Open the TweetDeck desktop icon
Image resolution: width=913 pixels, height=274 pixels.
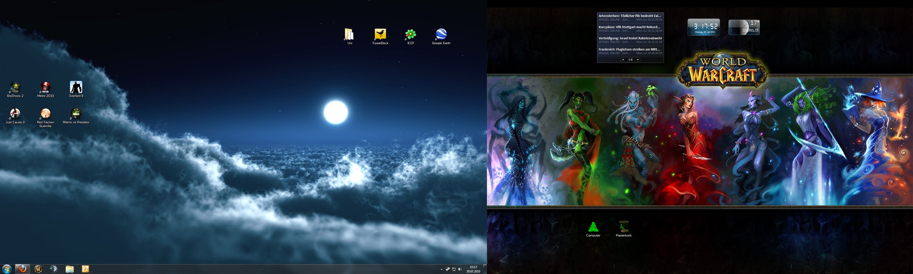pos(380,35)
